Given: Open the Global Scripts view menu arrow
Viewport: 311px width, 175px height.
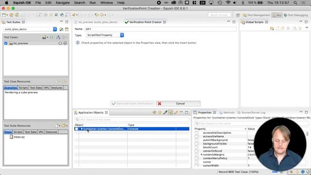Looking at the screenshot, I should (x=307, y=28).
